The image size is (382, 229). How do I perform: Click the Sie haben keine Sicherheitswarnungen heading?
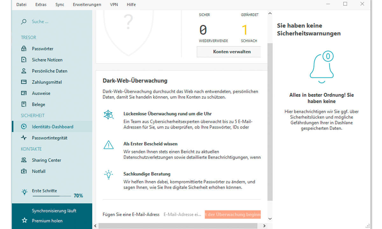tap(309, 29)
